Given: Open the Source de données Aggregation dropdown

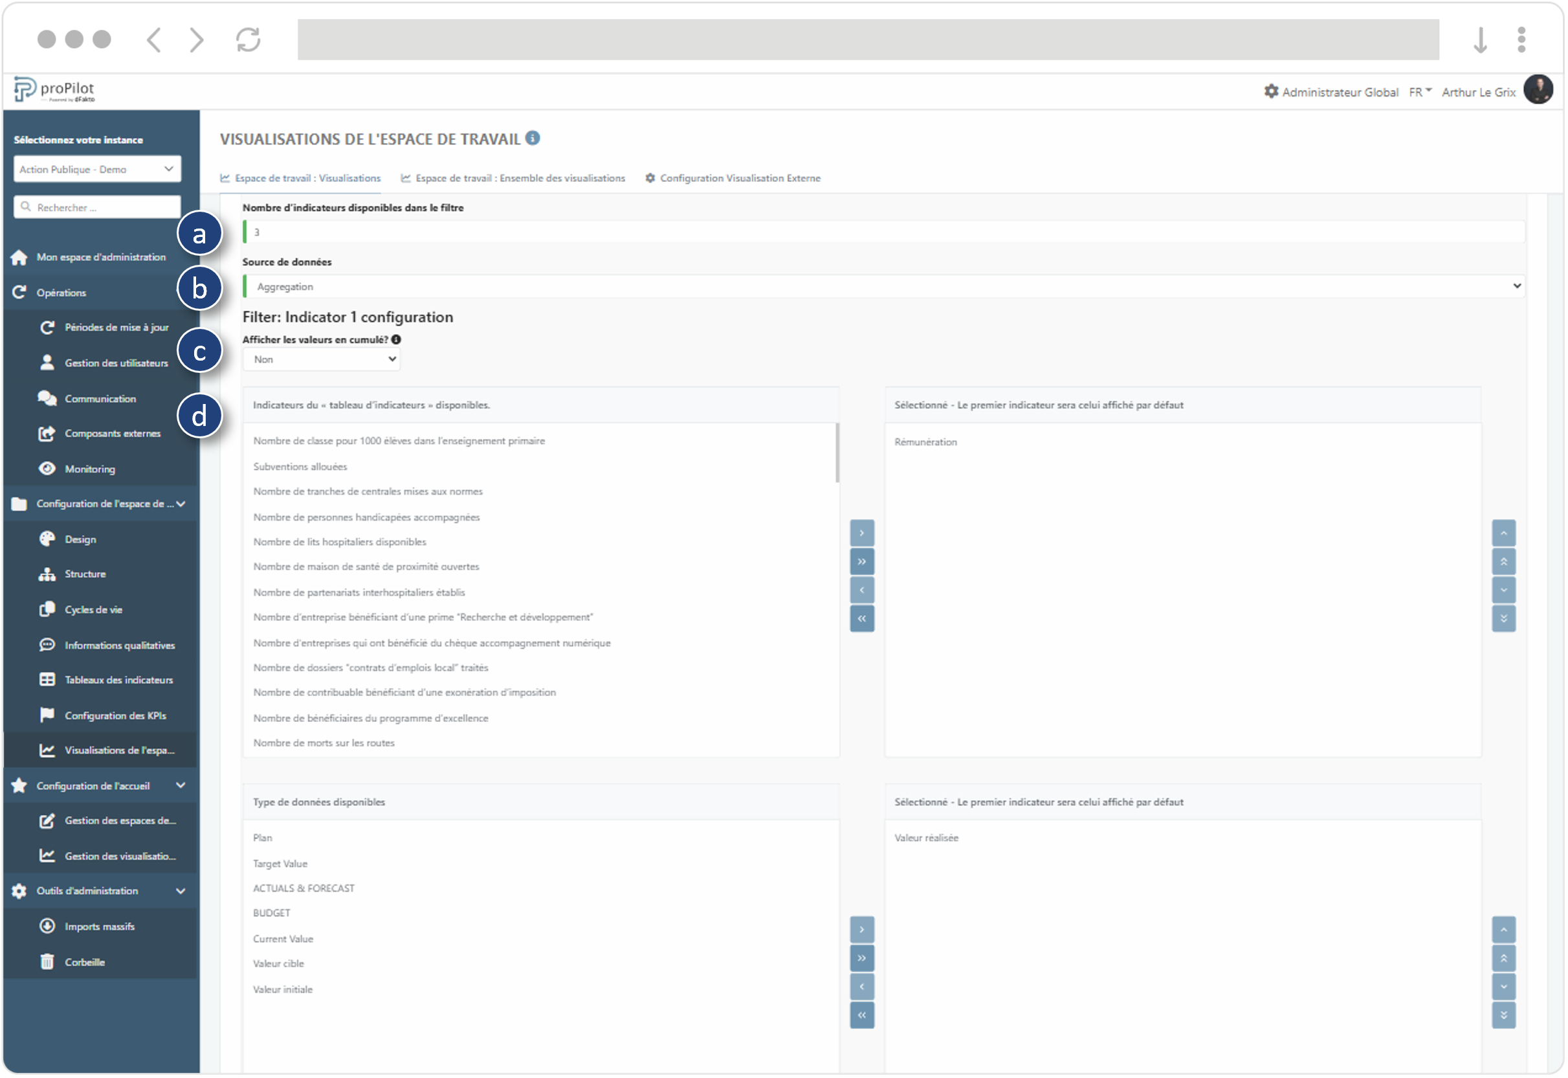Looking at the screenshot, I should coord(884,286).
